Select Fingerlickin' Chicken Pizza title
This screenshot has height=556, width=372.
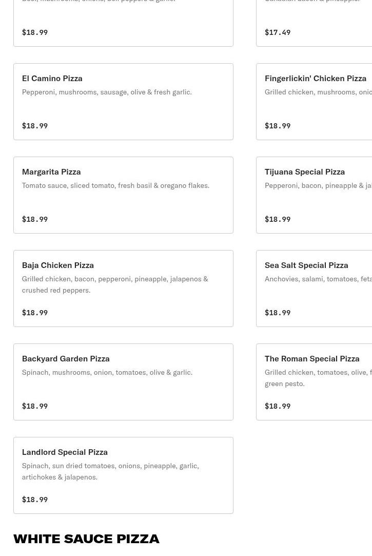(315, 79)
